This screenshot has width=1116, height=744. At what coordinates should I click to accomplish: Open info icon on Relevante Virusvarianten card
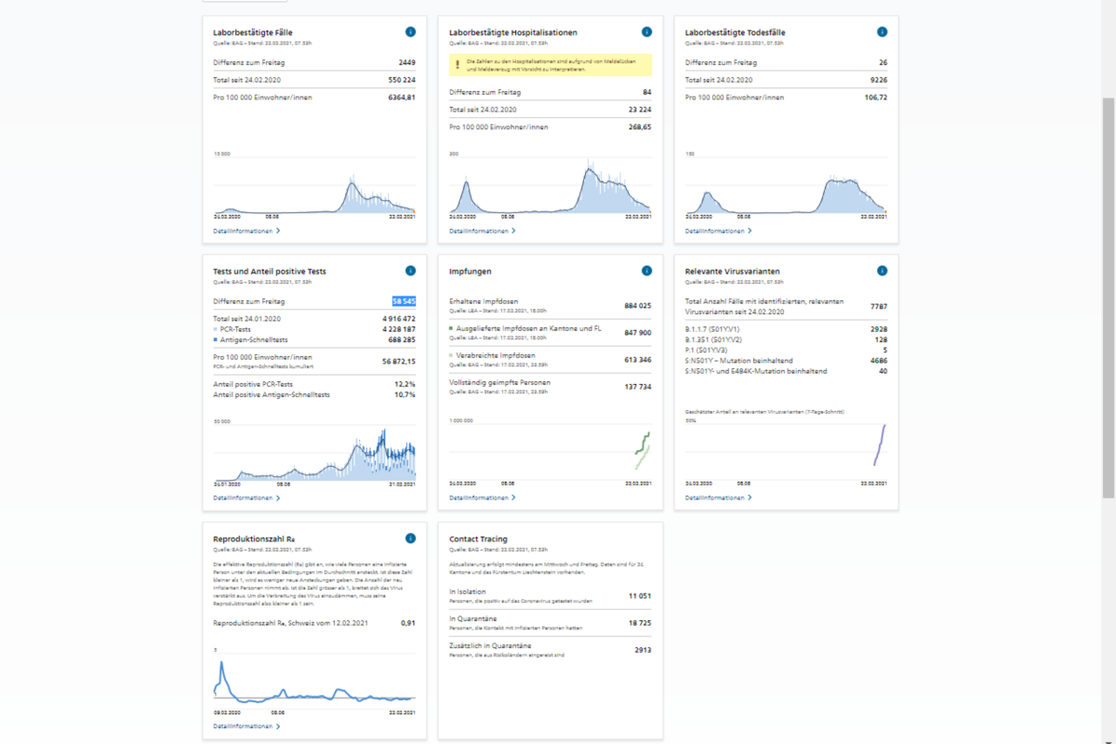[x=883, y=271]
